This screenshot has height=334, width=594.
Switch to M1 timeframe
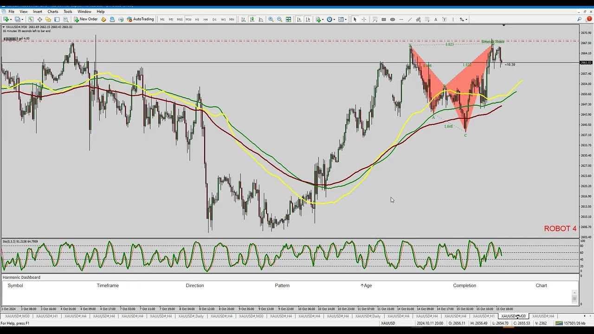coord(162,19)
